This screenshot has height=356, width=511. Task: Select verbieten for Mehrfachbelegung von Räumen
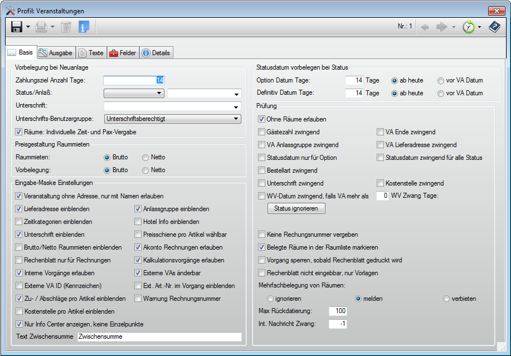coord(446,299)
